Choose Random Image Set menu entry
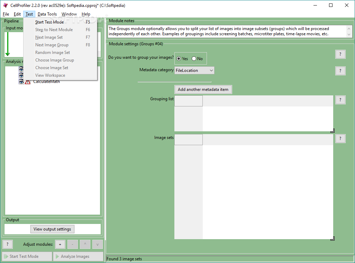Screen dimensions: 355x263 [61, 53]
